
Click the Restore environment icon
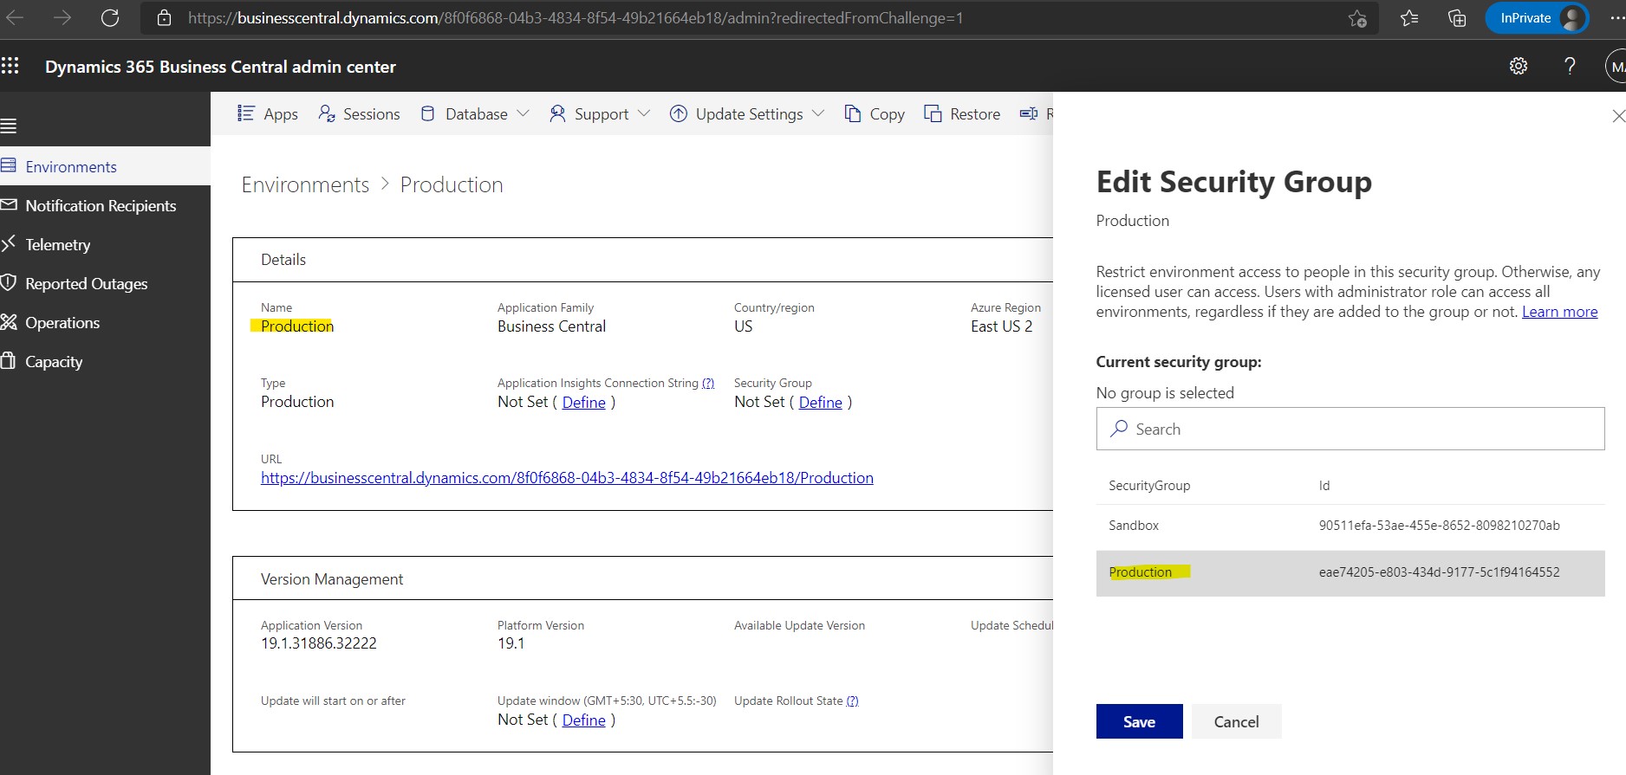point(933,113)
